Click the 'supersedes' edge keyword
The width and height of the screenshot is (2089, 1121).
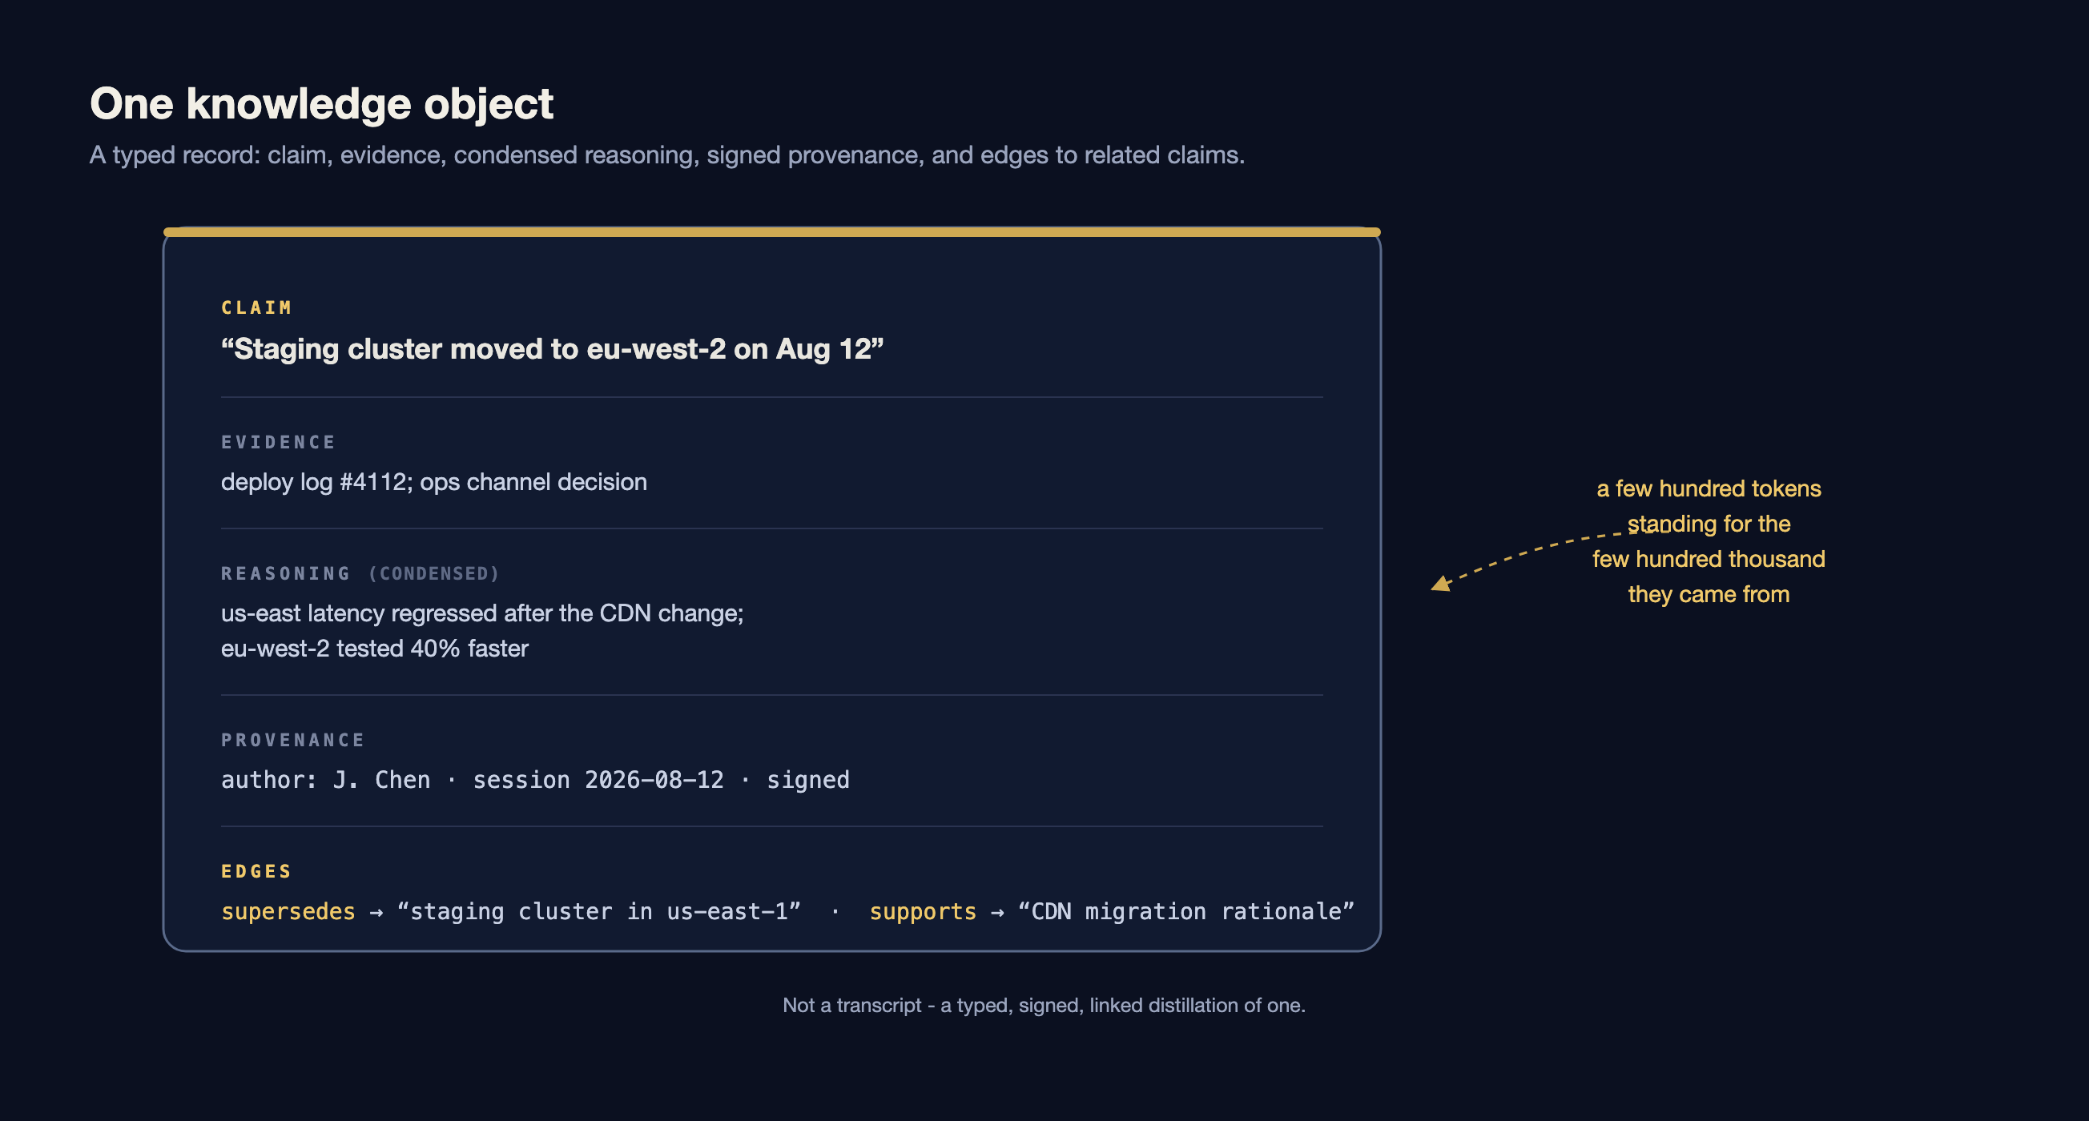[288, 912]
